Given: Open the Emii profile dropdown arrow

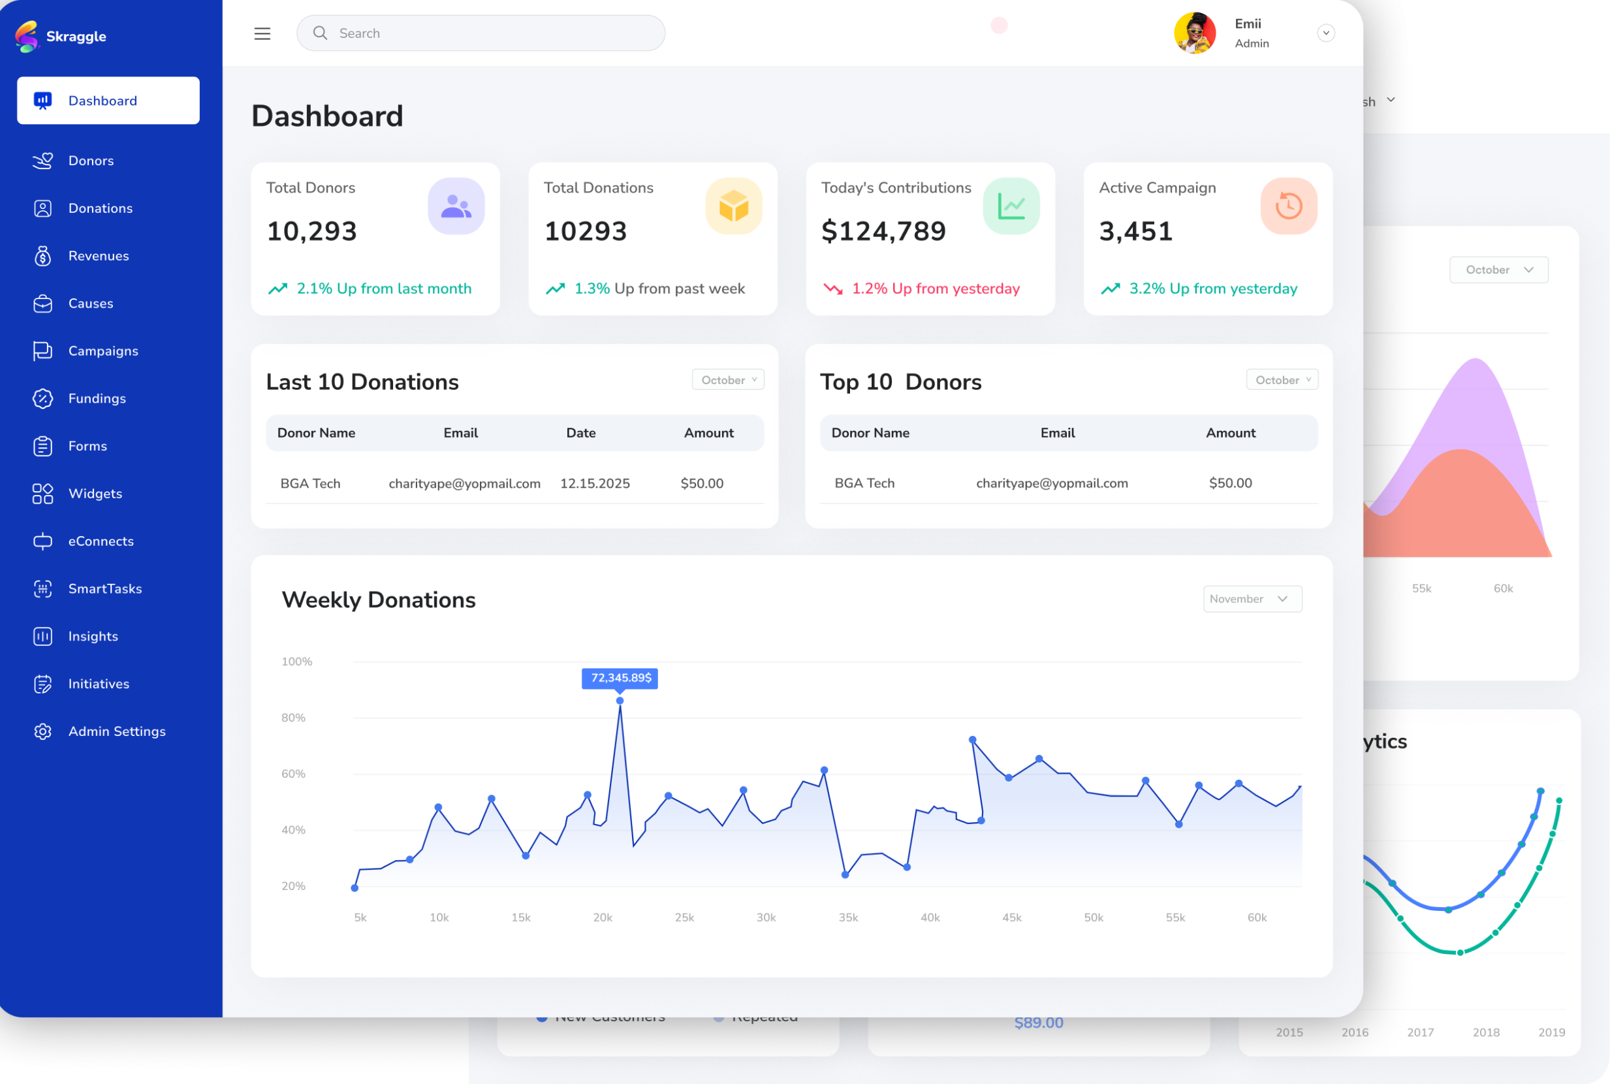Looking at the screenshot, I should tap(1325, 33).
